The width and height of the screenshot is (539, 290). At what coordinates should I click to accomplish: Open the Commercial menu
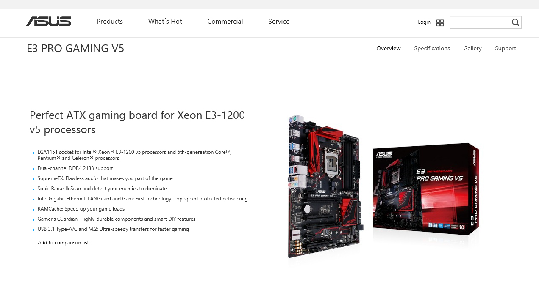[225, 22]
